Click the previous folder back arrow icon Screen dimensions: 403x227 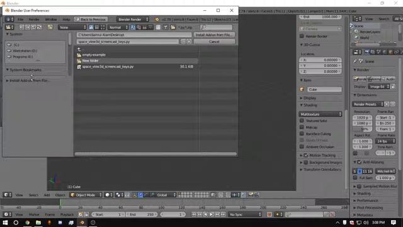21,27
